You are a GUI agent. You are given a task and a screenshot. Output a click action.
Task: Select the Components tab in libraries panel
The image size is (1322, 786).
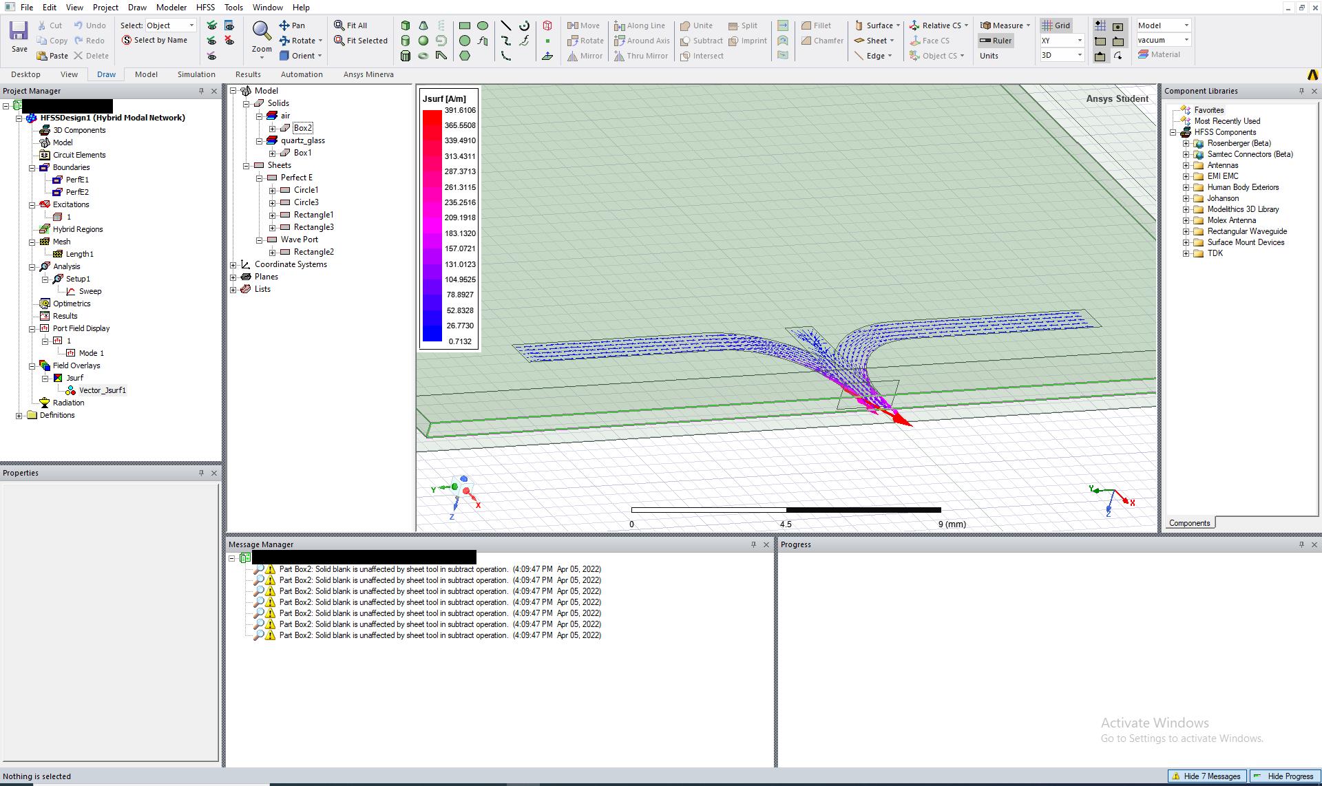[1189, 523]
